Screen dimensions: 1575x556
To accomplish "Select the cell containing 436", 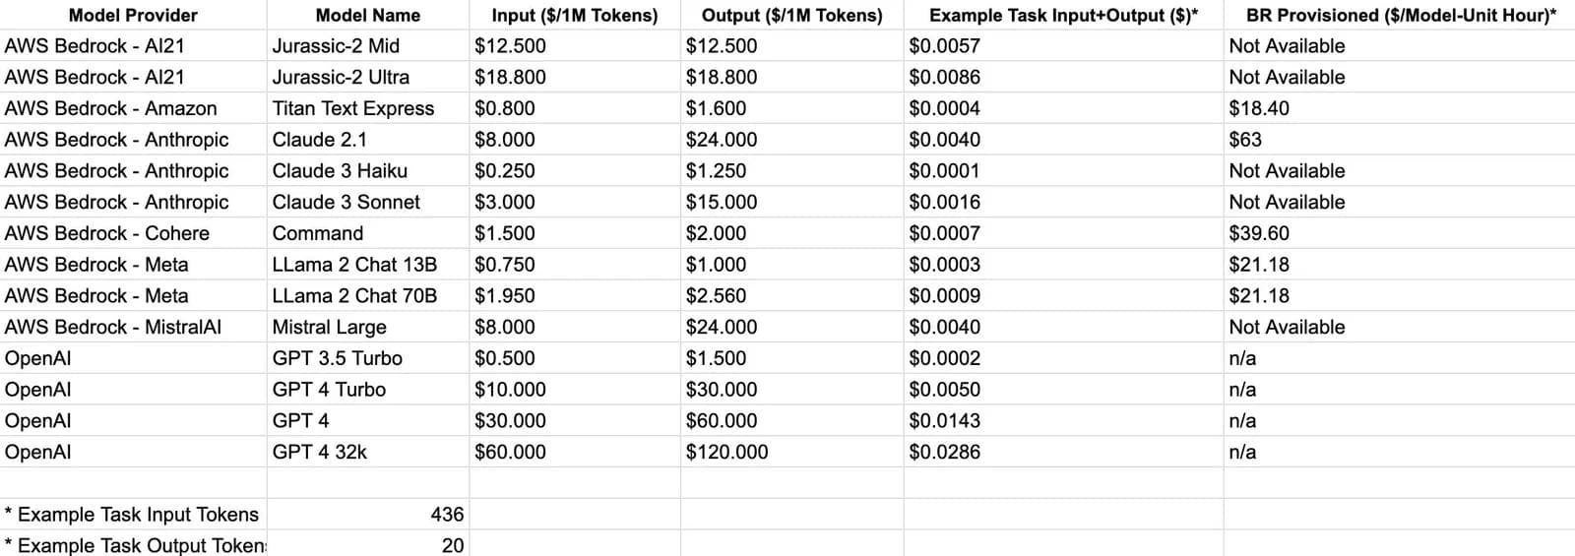I will [x=447, y=515].
